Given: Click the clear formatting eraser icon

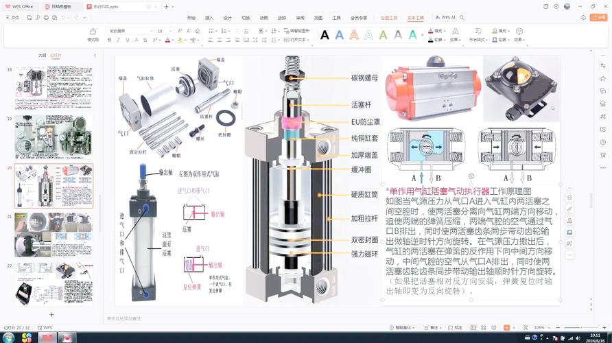Looking at the screenshot, I should [x=198, y=31].
